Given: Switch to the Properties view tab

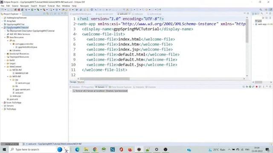Looking at the screenshot, I should (87, 87).
